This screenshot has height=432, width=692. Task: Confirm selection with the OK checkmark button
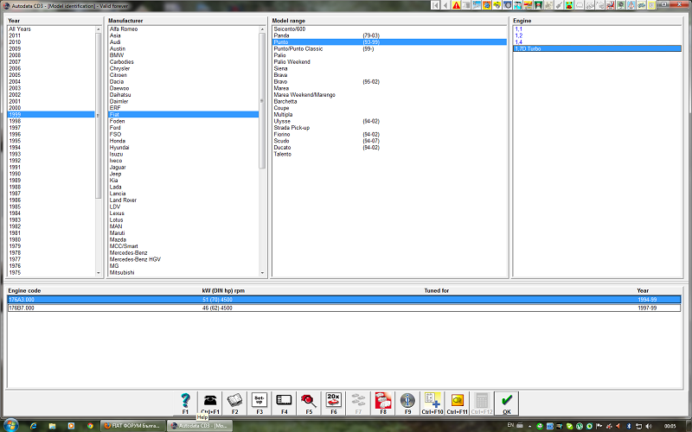tap(507, 400)
